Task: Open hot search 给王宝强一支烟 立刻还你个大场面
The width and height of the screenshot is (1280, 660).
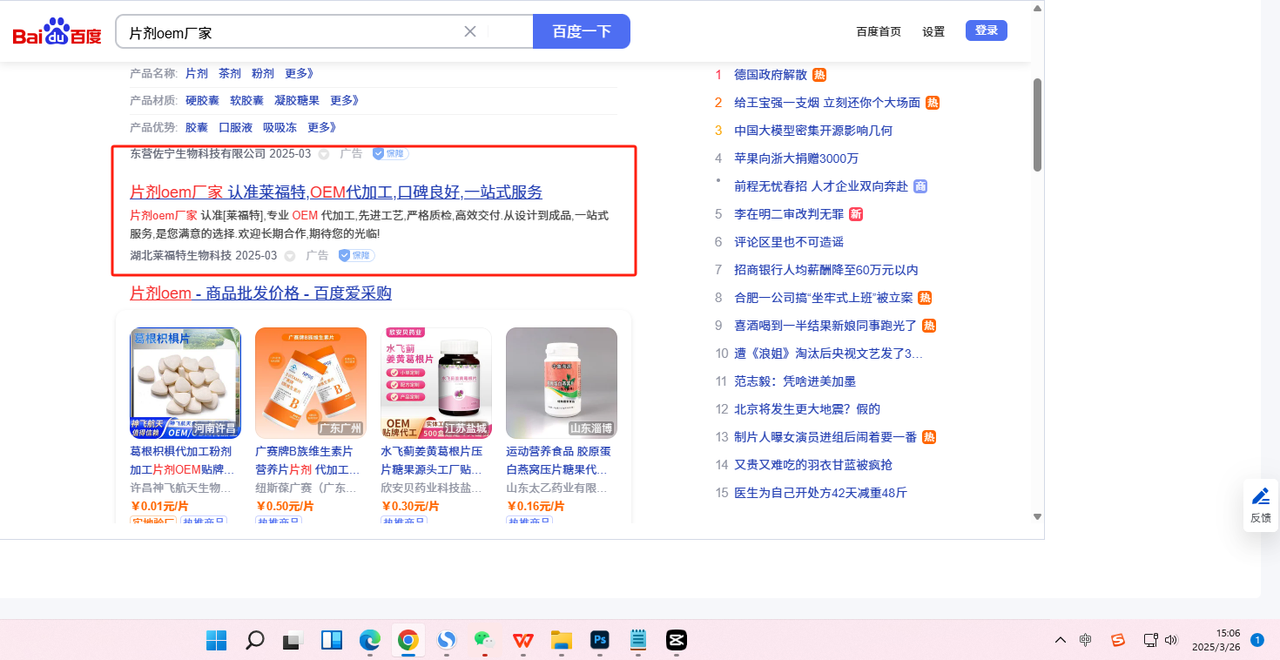Action: pos(827,103)
